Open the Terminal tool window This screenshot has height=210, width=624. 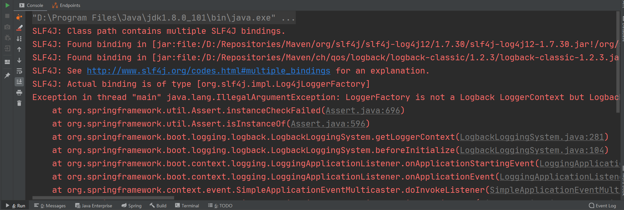187,206
